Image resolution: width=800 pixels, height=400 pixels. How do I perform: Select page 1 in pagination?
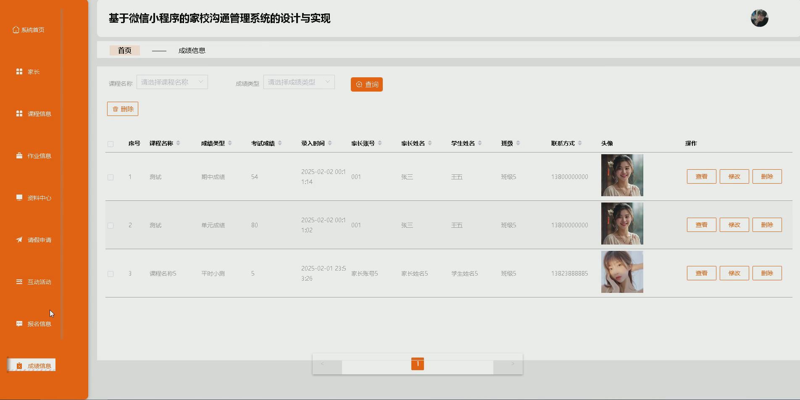point(418,364)
